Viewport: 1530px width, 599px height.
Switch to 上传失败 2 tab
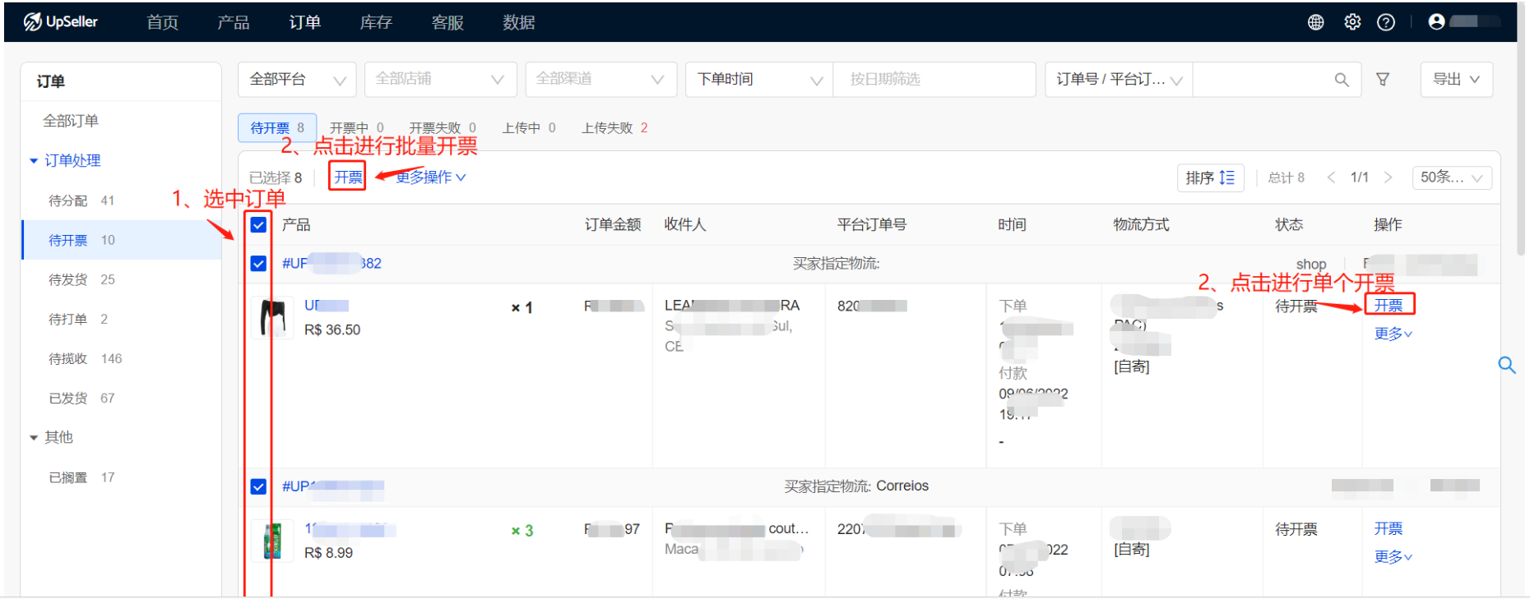coord(614,128)
